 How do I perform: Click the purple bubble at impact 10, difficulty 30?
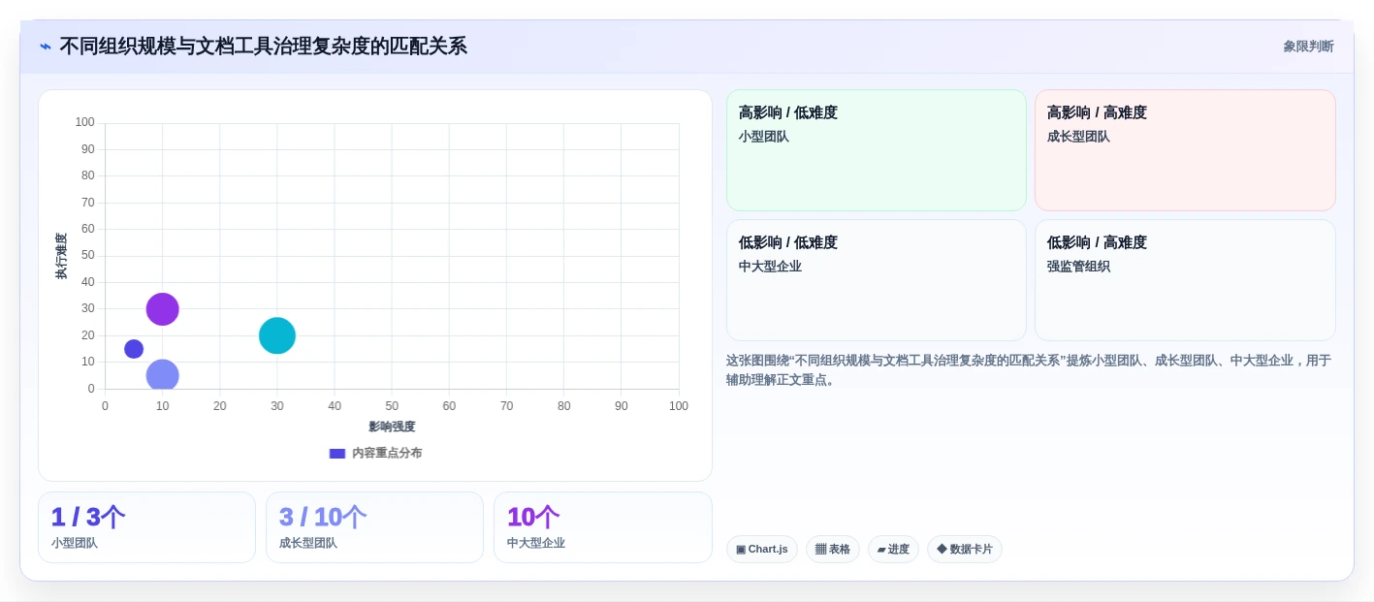(x=162, y=309)
